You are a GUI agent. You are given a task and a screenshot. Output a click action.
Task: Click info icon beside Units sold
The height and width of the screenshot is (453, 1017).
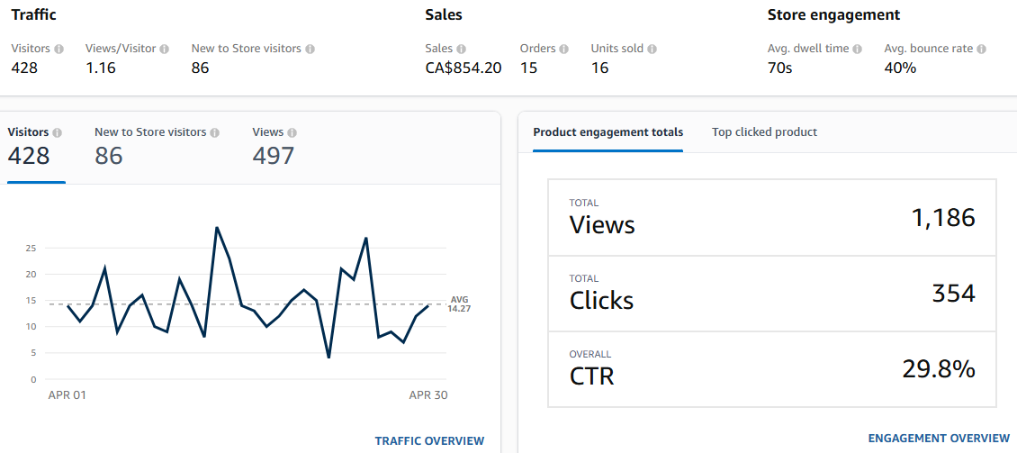tap(652, 49)
